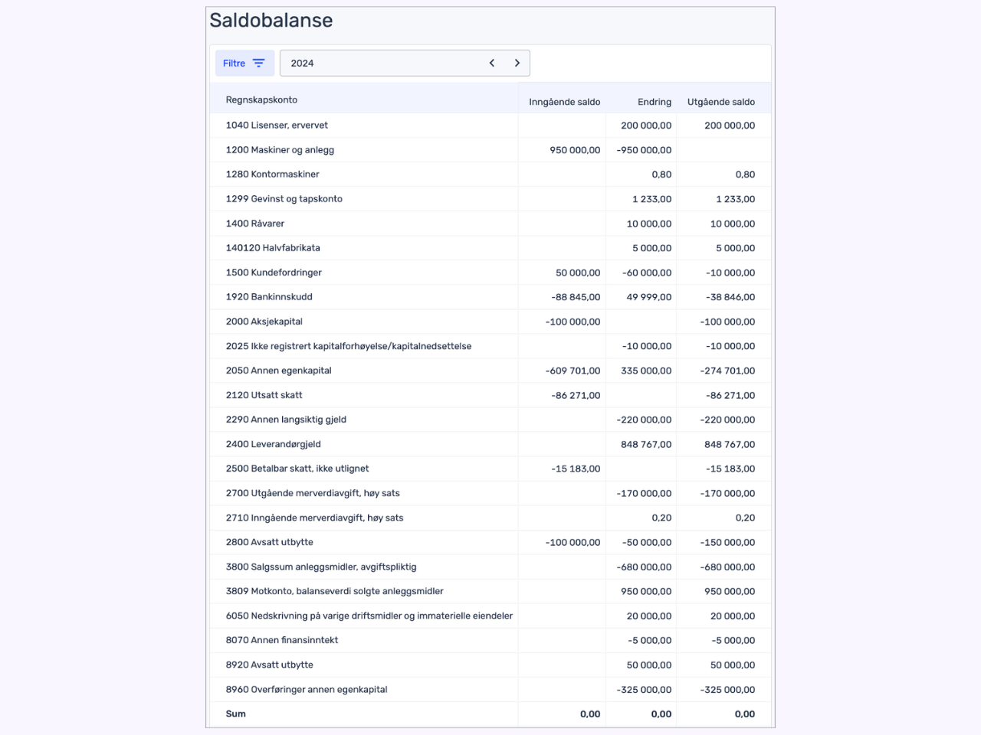Select row 1280 Kontormaskiner

click(490, 175)
